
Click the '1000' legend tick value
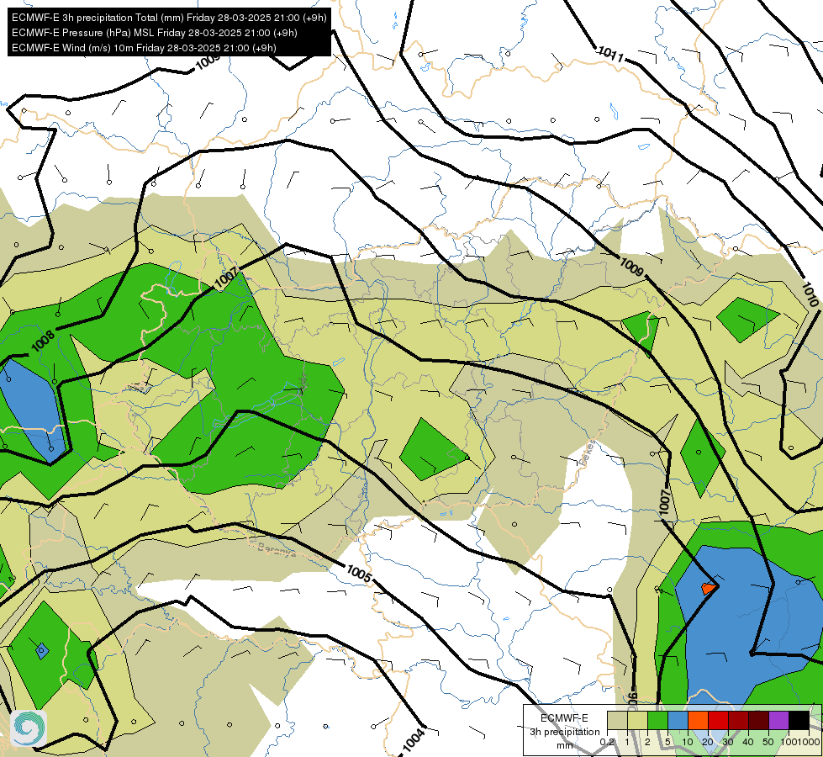[810, 743]
